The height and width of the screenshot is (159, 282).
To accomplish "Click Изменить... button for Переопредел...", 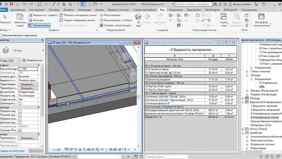I will tap(28, 84).
